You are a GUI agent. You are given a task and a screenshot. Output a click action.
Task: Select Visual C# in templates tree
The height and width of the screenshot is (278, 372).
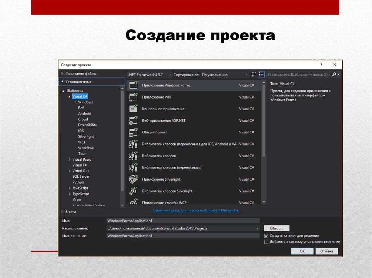coord(80,96)
